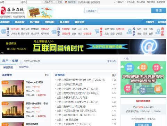Image resolution: width=167 pixels, height=126 pixels.
Task: Click the speech bubble icon beside 逛社区
Action: (3, 31)
